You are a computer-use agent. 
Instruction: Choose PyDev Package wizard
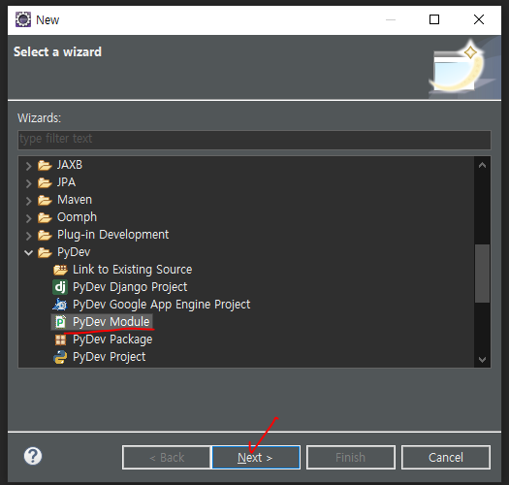point(112,339)
